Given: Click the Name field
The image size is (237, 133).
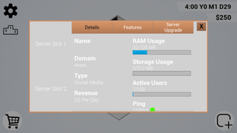Looking at the screenshot, I should click(82, 41).
